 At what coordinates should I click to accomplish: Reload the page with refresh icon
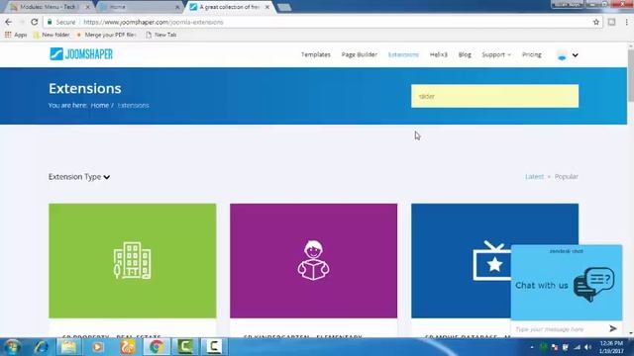(35, 22)
